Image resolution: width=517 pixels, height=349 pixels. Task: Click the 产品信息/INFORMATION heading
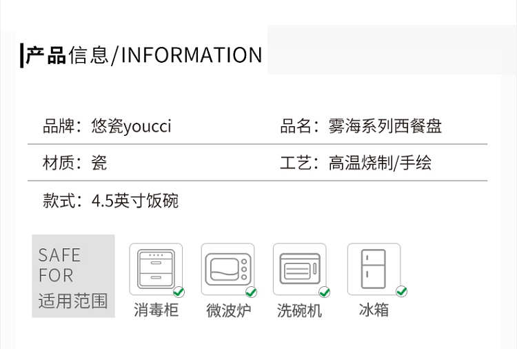pyautogui.click(x=144, y=55)
